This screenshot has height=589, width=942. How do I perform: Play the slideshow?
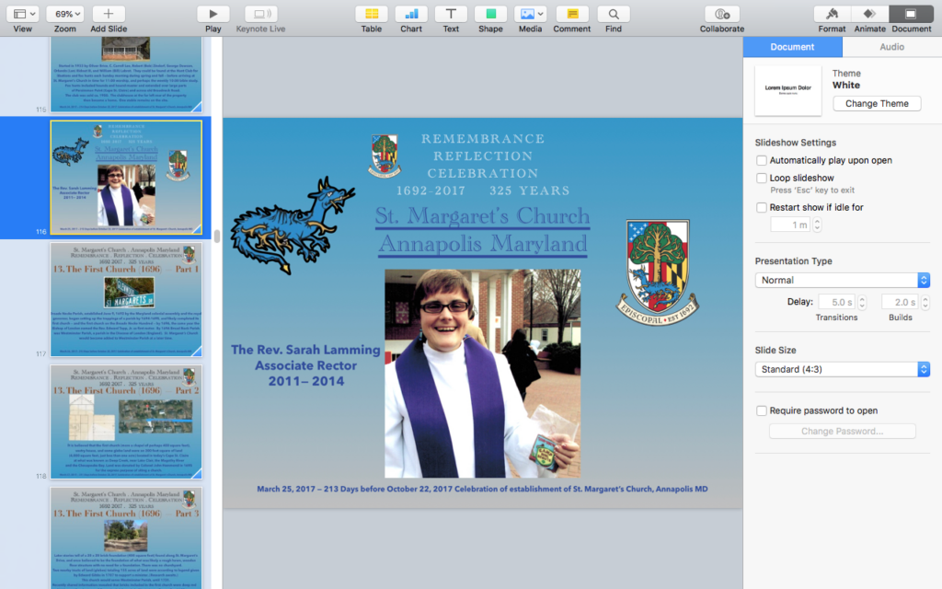tap(213, 14)
